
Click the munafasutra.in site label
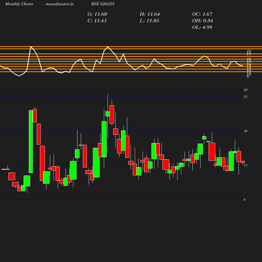coord(60,4)
